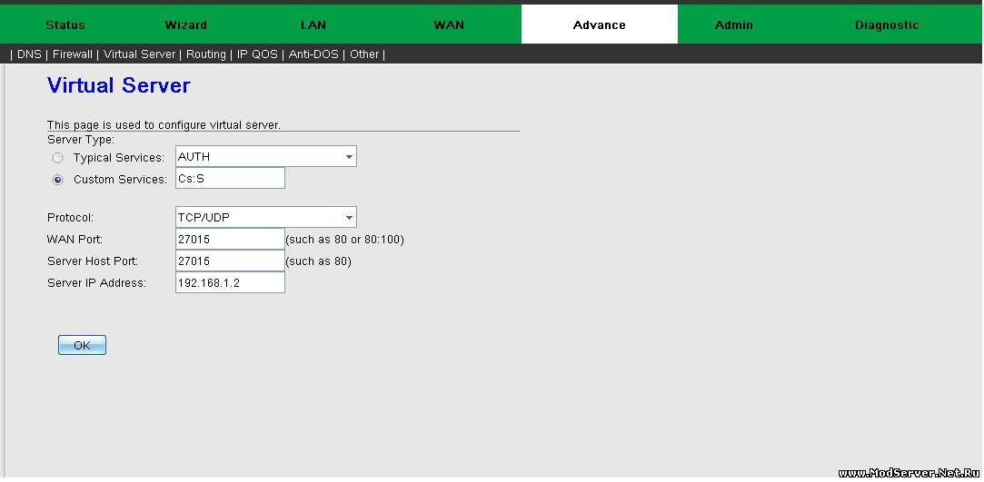Expand the Protocol TCP/UDP dropdown
Image resolution: width=984 pixels, height=482 pixels.
coord(266,218)
